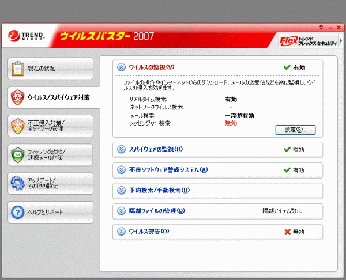Click the ウイルス警告(O) heading link
This screenshot has height=280, width=346.
point(149,232)
